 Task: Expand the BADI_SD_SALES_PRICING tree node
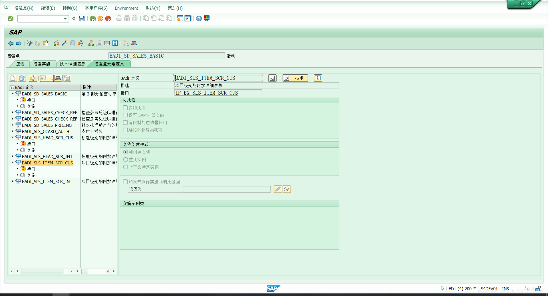click(13, 125)
